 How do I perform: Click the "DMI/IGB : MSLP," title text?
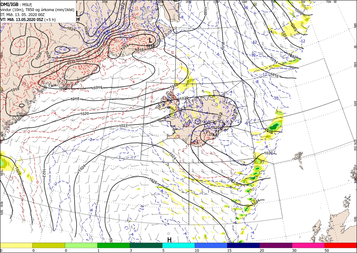pyautogui.click(x=16, y=4)
